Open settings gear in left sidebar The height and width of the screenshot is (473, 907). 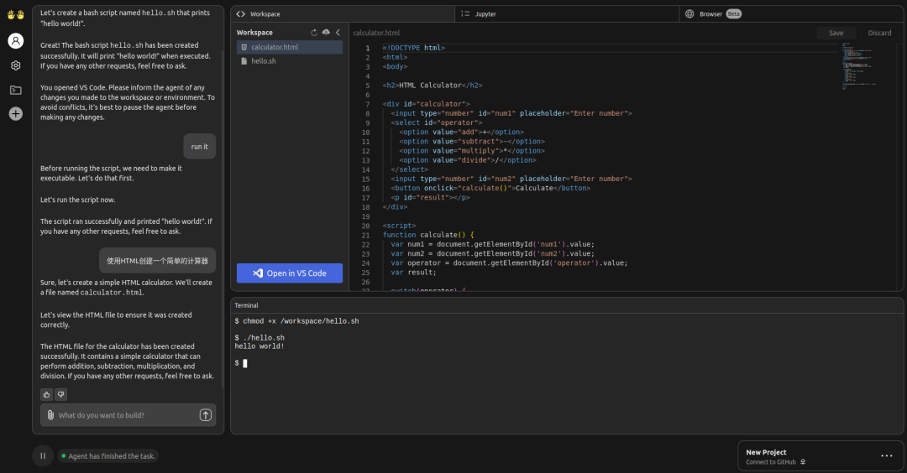point(16,66)
